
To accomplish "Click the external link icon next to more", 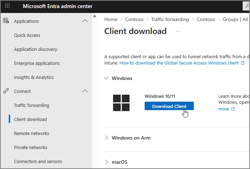I will pyautogui.click(x=233, y=109).
